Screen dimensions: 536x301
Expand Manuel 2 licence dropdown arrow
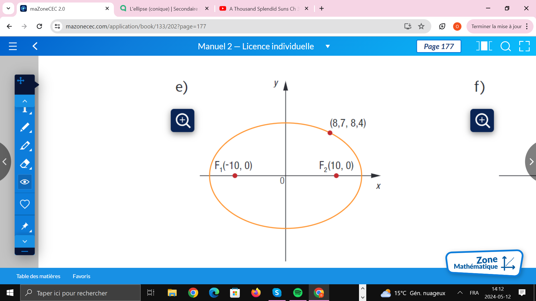tap(328, 47)
